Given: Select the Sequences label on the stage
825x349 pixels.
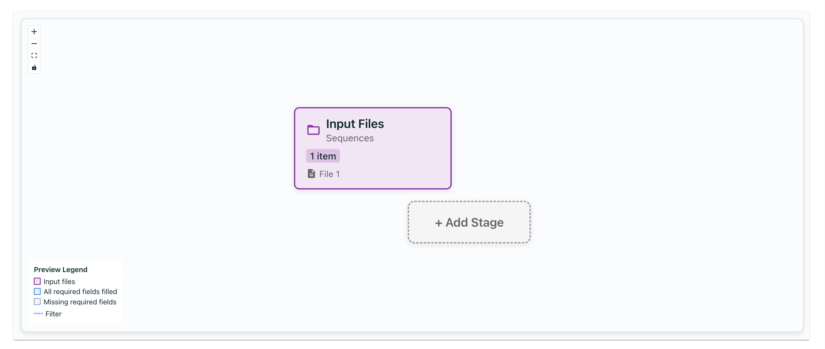Looking at the screenshot, I should tap(350, 138).
